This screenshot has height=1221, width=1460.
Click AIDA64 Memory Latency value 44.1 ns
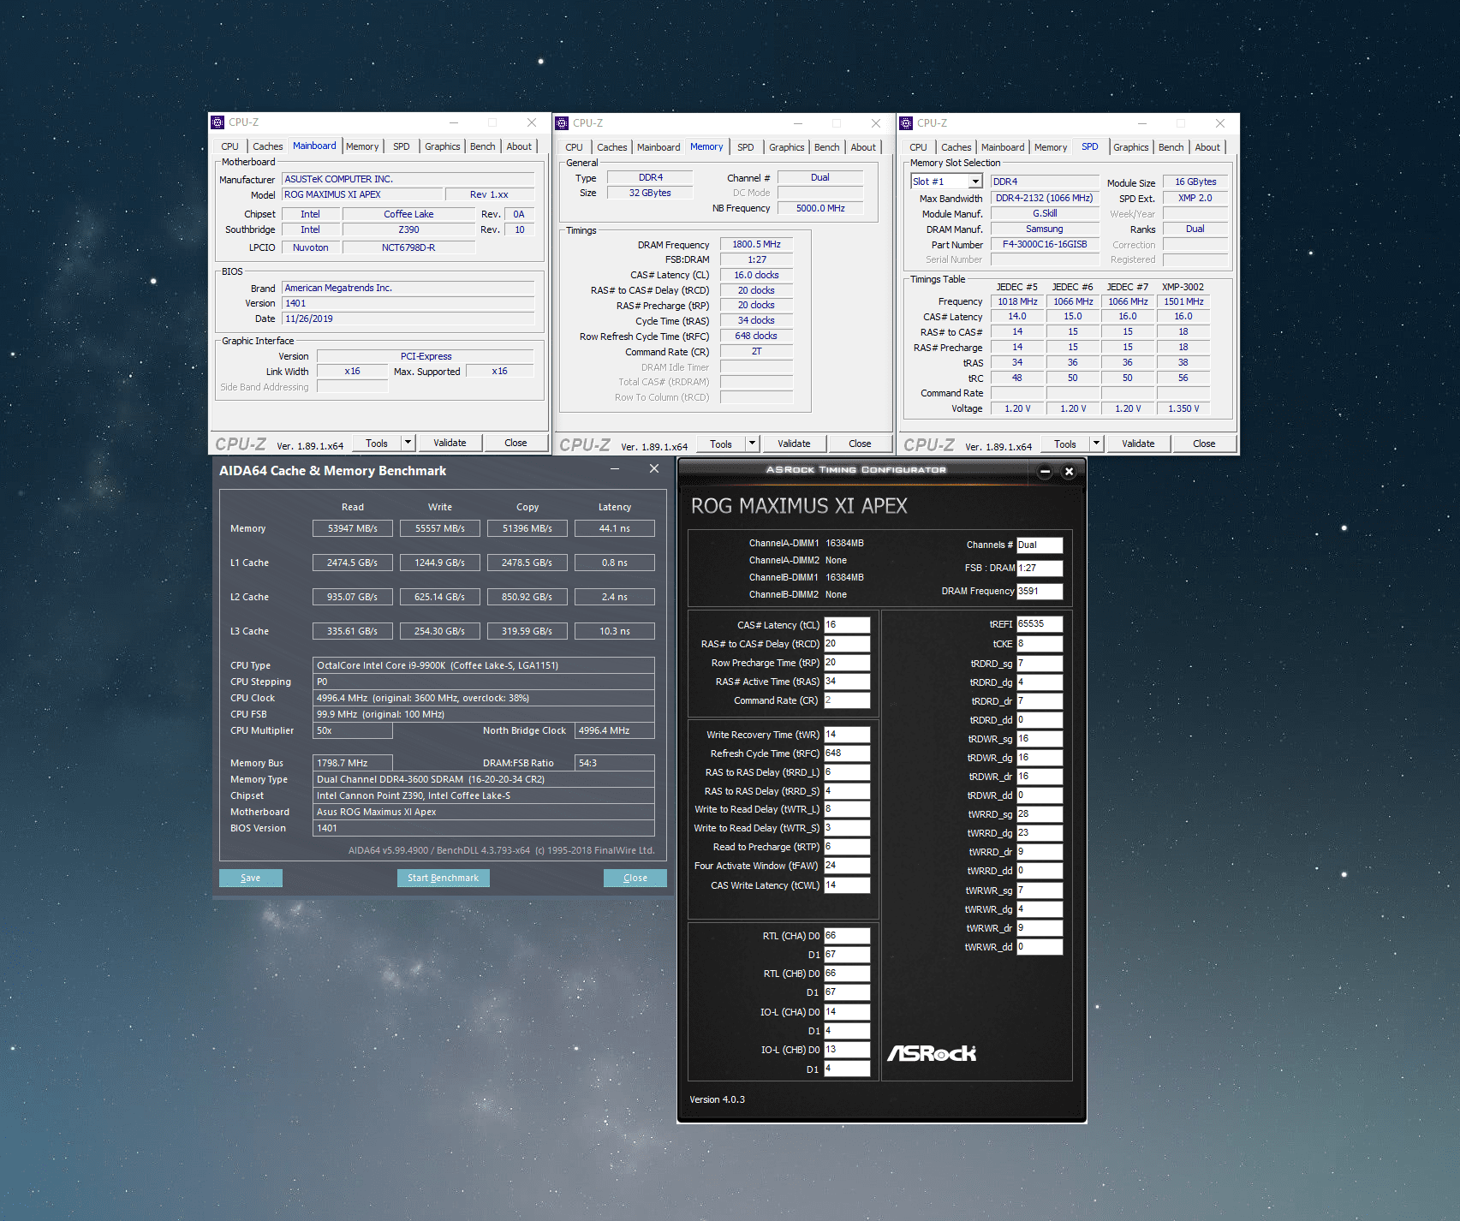[x=615, y=528]
